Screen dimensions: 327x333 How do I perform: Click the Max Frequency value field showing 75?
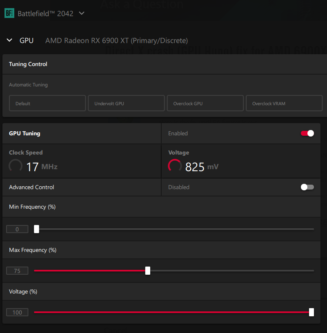[x=17, y=271]
